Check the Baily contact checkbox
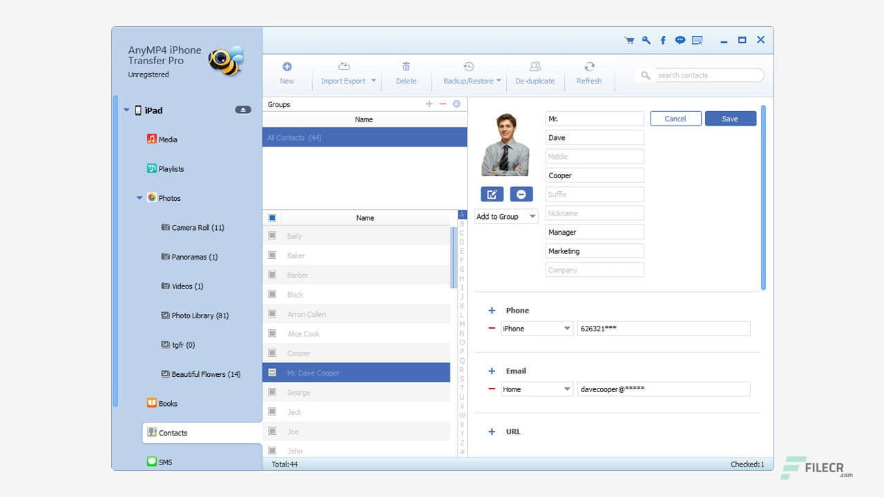Image resolution: width=884 pixels, height=497 pixels. (x=271, y=235)
